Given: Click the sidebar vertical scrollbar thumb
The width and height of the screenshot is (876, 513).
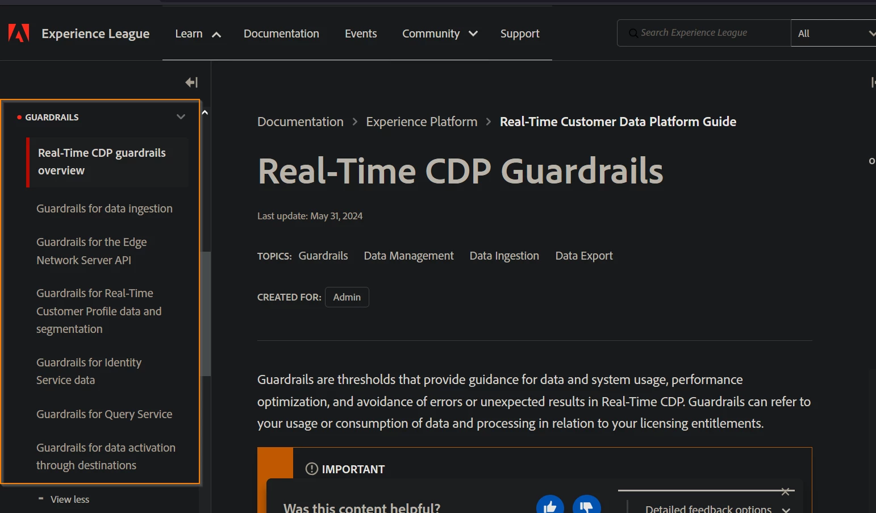Looking at the screenshot, I should [x=206, y=314].
